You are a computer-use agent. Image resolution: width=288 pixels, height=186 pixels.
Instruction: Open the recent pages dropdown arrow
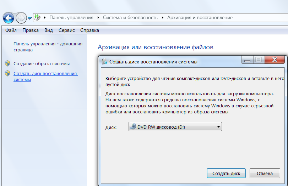pos(30,18)
